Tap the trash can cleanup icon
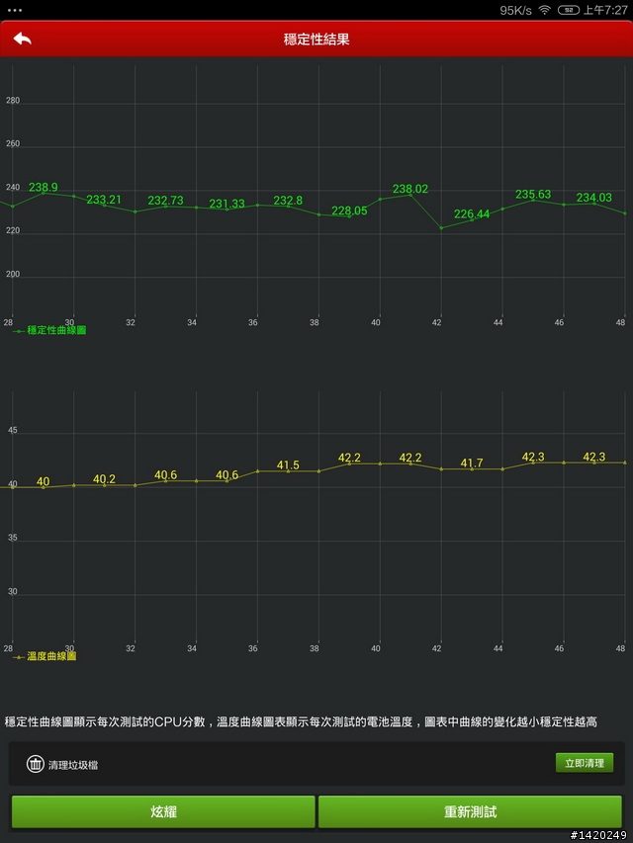 pos(36,764)
